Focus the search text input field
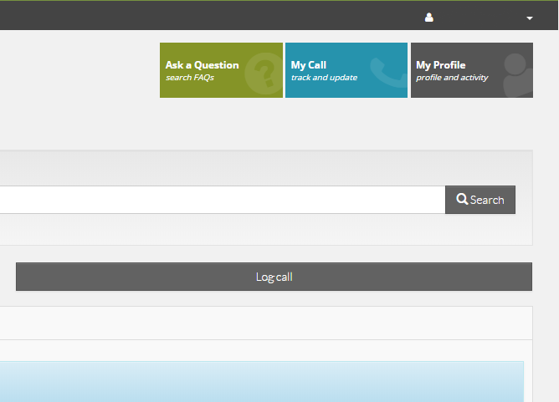Image resolution: width=559 pixels, height=402 pixels. (x=223, y=200)
